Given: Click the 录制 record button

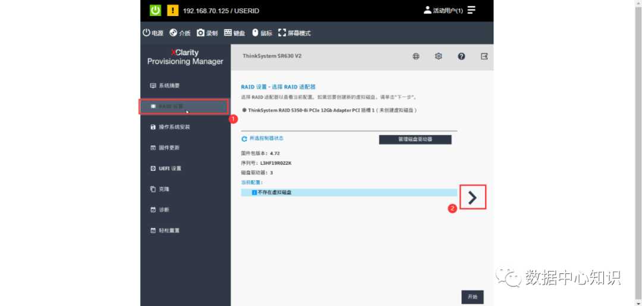Looking at the screenshot, I should click(207, 33).
